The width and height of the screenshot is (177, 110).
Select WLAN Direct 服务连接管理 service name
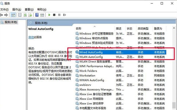click(96, 62)
